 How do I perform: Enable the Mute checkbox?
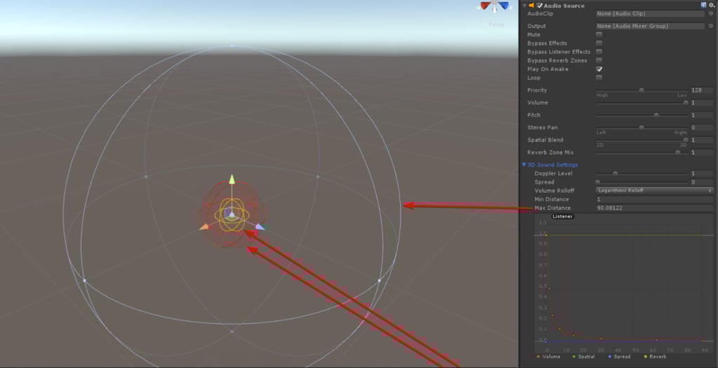(599, 34)
